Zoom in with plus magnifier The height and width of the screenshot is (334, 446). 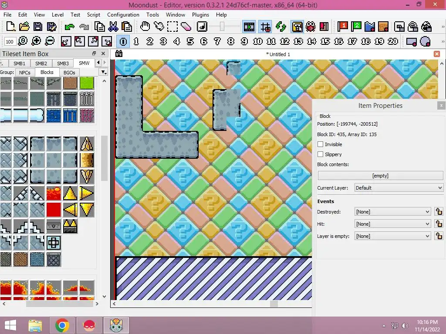tap(36, 41)
